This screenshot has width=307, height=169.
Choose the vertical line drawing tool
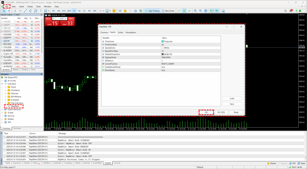tap(15, 11)
